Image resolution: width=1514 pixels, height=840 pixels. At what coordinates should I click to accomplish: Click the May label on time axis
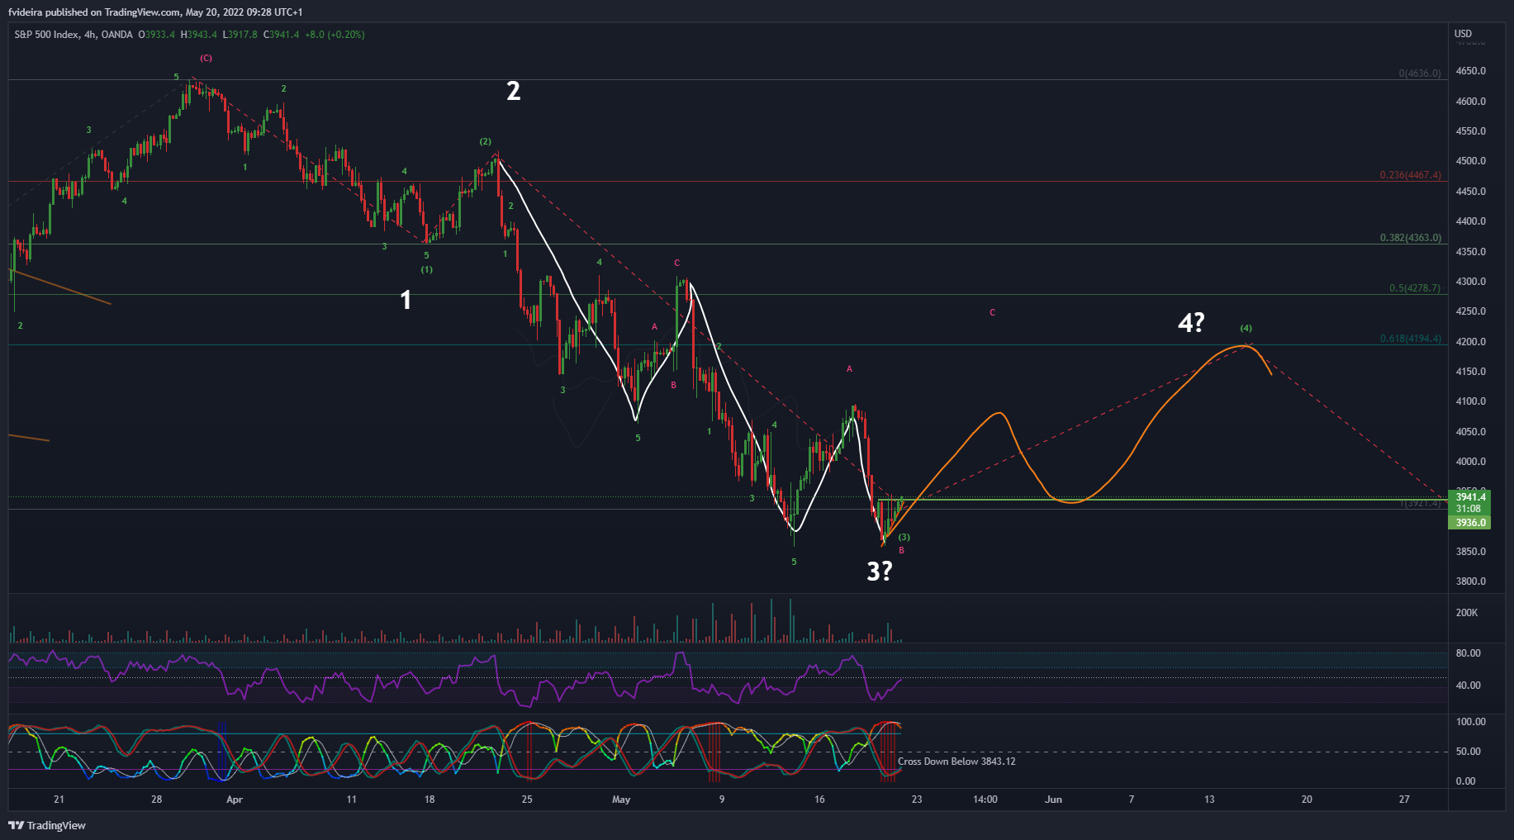pyautogui.click(x=621, y=800)
